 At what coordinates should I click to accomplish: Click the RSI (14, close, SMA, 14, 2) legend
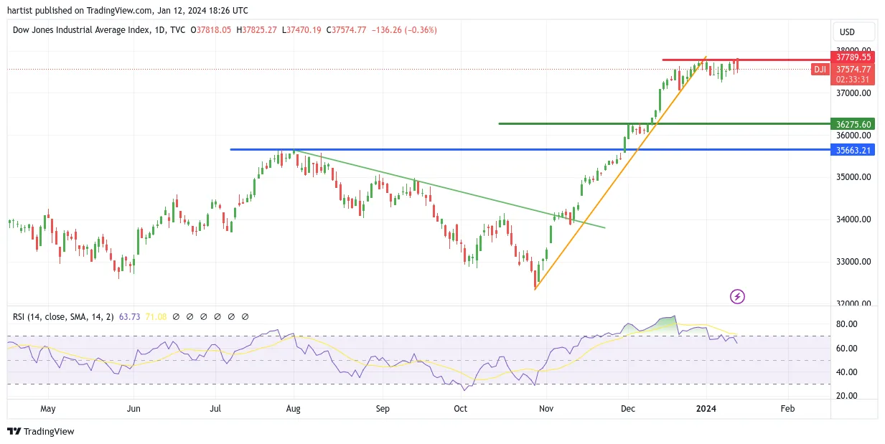tap(63, 316)
